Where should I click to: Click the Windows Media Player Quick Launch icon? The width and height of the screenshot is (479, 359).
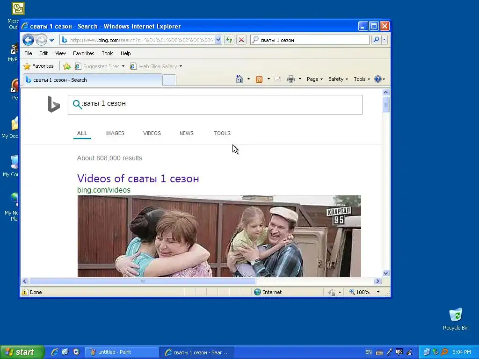[x=76, y=352]
